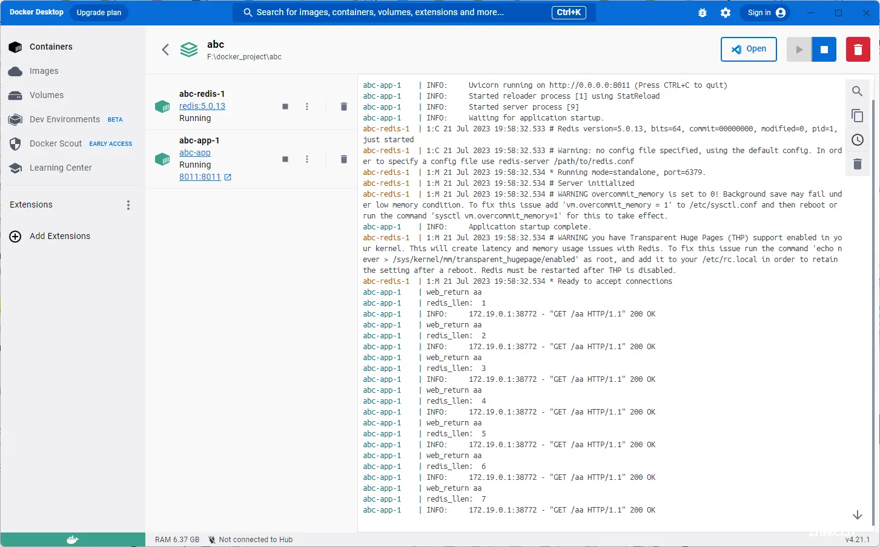Screen dimensions: 880x547
Task: Delete the abc-redis-1 container
Action: [343, 106]
